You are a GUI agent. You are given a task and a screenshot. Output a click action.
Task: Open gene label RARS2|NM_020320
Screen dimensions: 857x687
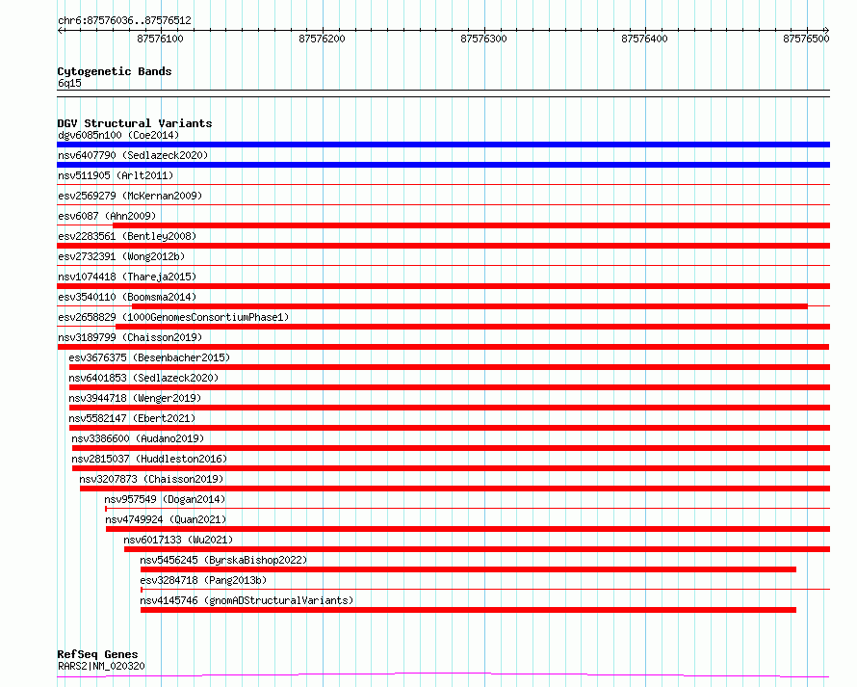[x=101, y=666]
